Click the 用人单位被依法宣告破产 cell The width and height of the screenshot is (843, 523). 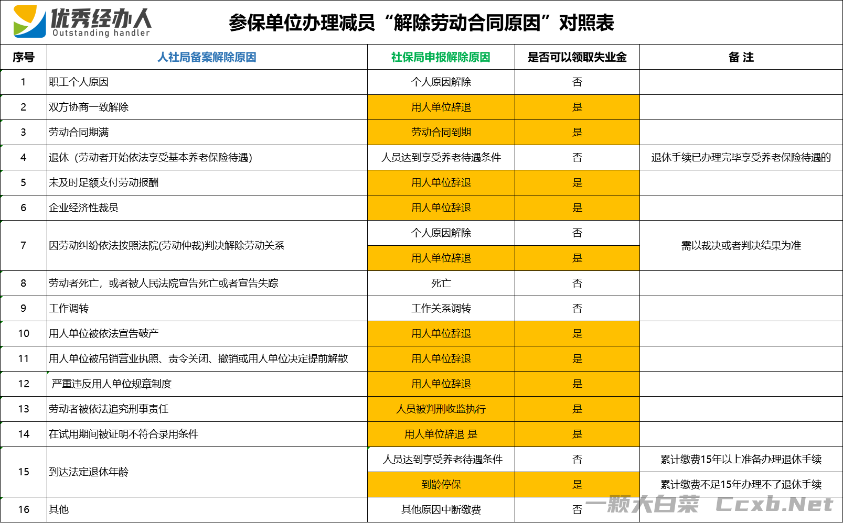coord(104,334)
